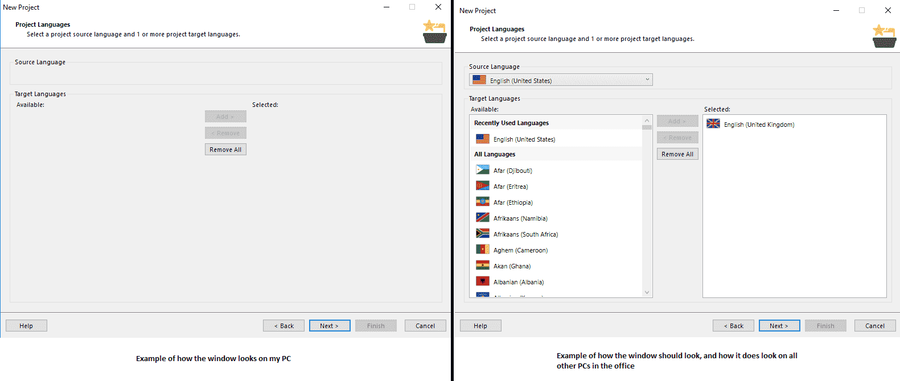Click the All Languages group header
This screenshot has height=381, width=900.
pos(495,154)
